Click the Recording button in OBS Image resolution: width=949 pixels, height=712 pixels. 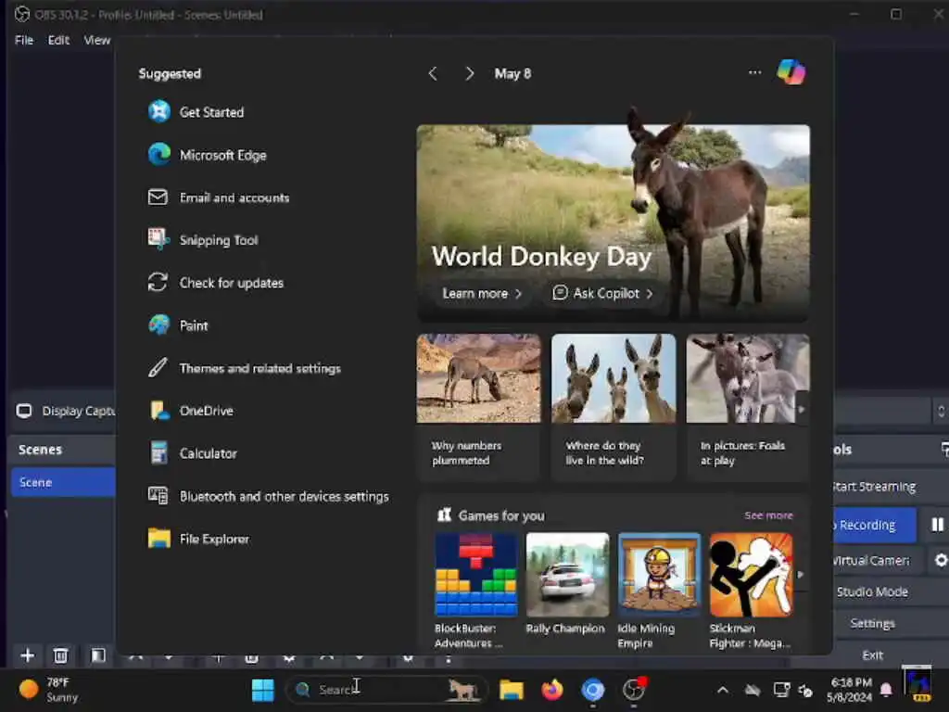874,525
